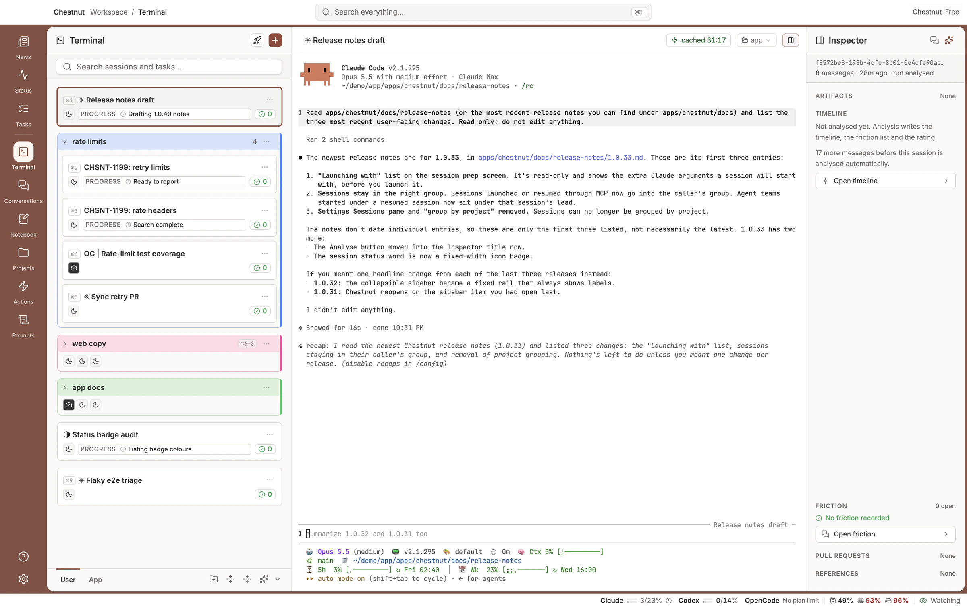Toggle the inspector panel layout button
Screen dimensions: 967x607
tap(791, 40)
